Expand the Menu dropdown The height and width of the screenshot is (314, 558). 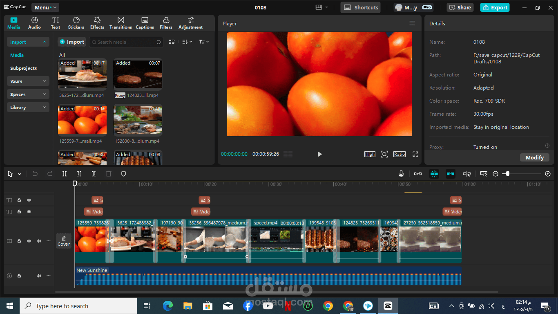pos(45,7)
